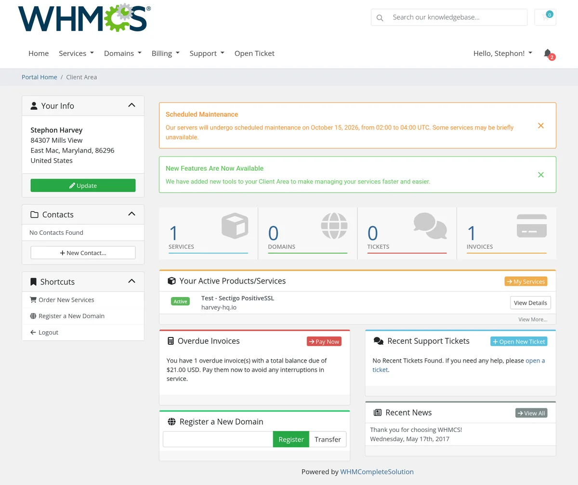
Task: Click View Details for Sectigo PositiveSSL
Action: [x=530, y=303]
